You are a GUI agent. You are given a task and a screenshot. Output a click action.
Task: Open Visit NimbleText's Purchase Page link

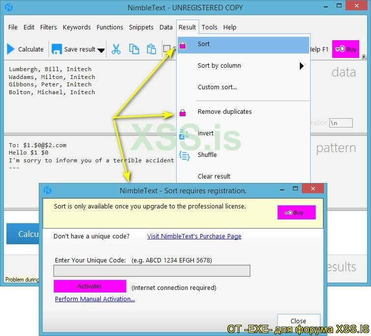click(x=194, y=236)
